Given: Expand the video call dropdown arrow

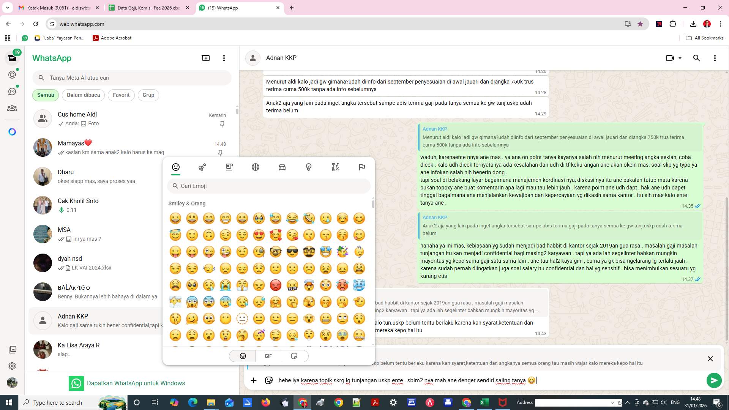Looking at the screenshot, I should tap(680, 58).
